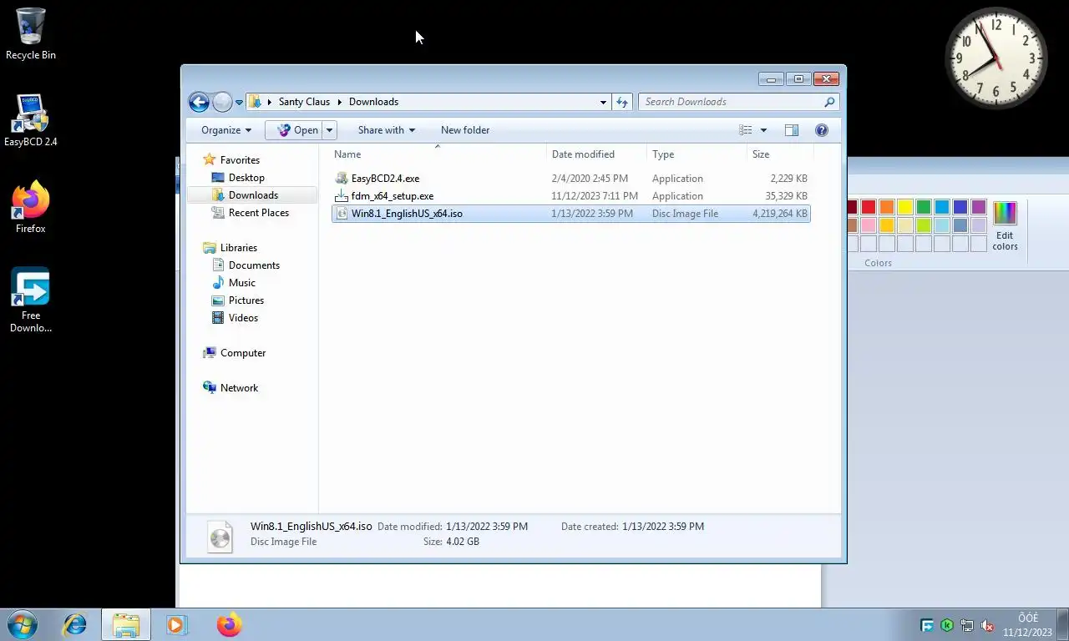
Task: Pick the pink swatch in Paint
Action: pos(869,225)
